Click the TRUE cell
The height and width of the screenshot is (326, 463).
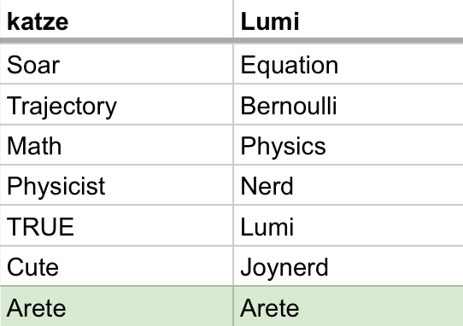tap(116, 225)
